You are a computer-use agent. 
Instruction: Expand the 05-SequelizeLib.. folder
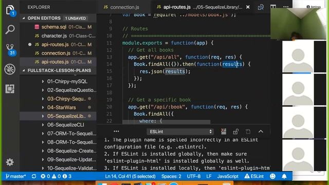pos(58,116)
